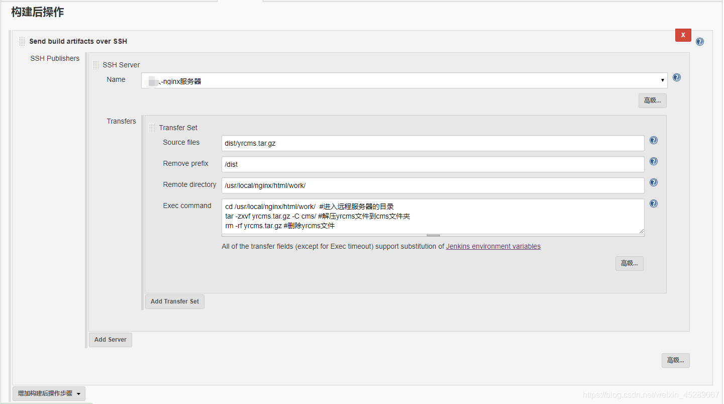Screen dimensions: 724x404
Task: Focus the Remote directory input field
Action: [x=433, y=185]
